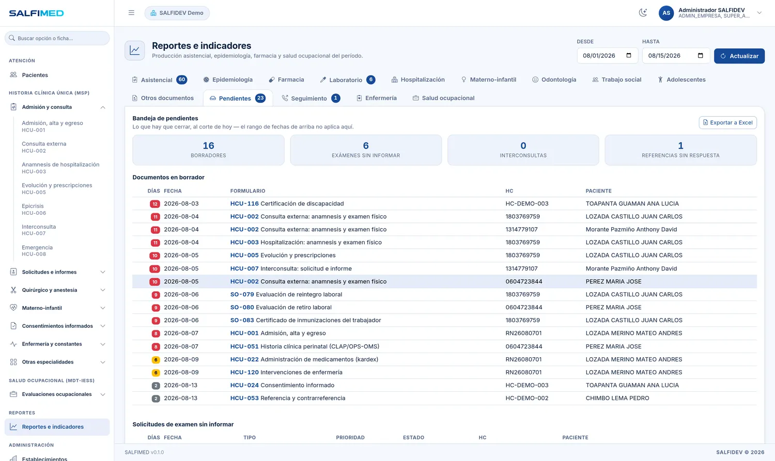Viewport: 775px width, 461px height.
Task: Switch to the Odontología tab
Action: [554, 80]
